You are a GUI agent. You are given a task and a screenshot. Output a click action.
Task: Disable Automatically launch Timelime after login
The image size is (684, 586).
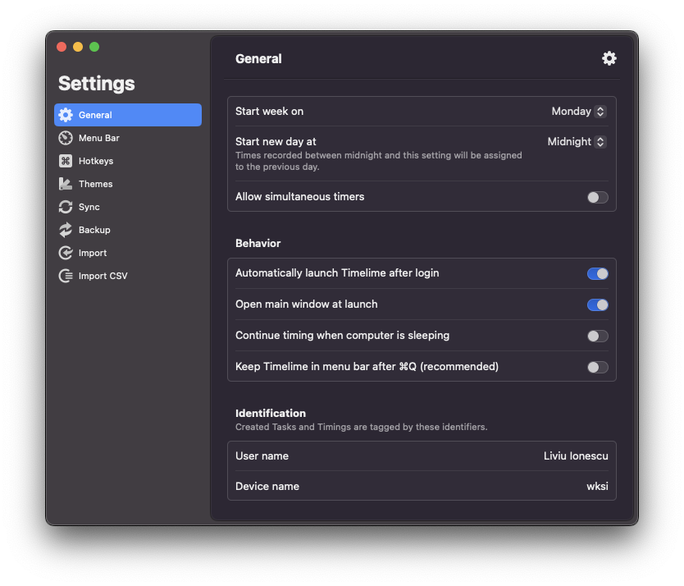[597, 273]
